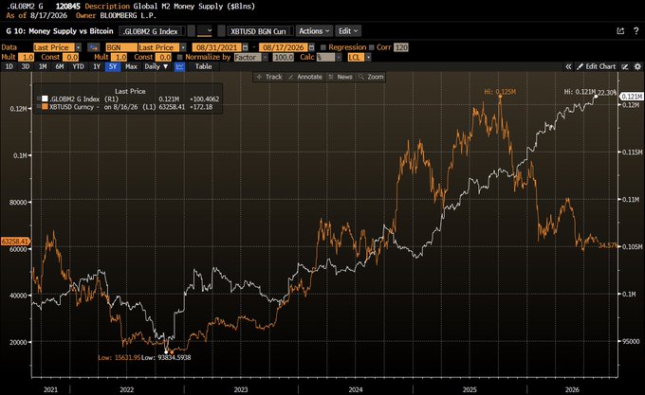
Task: Click the Corr period 120 field
Action: tap(401, 47)
